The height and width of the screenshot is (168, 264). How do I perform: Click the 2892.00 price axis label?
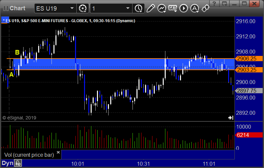(246, 113)
